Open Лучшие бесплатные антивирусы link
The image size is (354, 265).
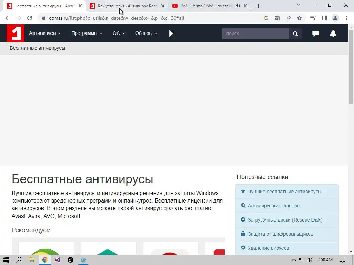285,192
